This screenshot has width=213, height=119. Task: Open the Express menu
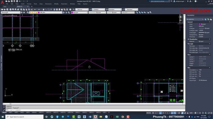pyautogui.click(x=85, y=4)
